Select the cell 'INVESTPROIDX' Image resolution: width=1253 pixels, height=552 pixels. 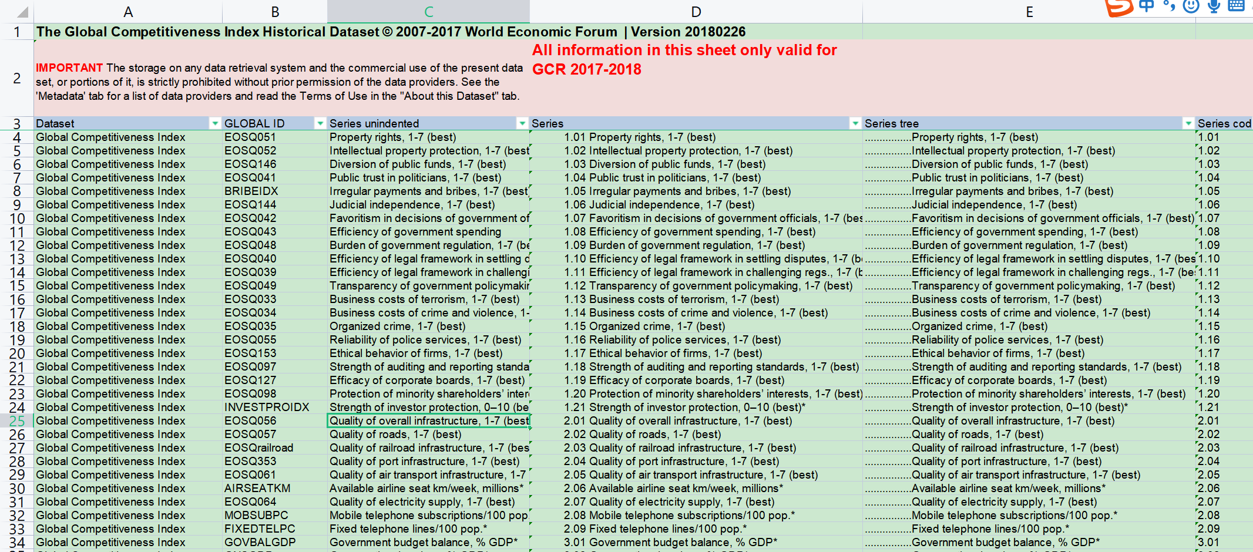275,407
